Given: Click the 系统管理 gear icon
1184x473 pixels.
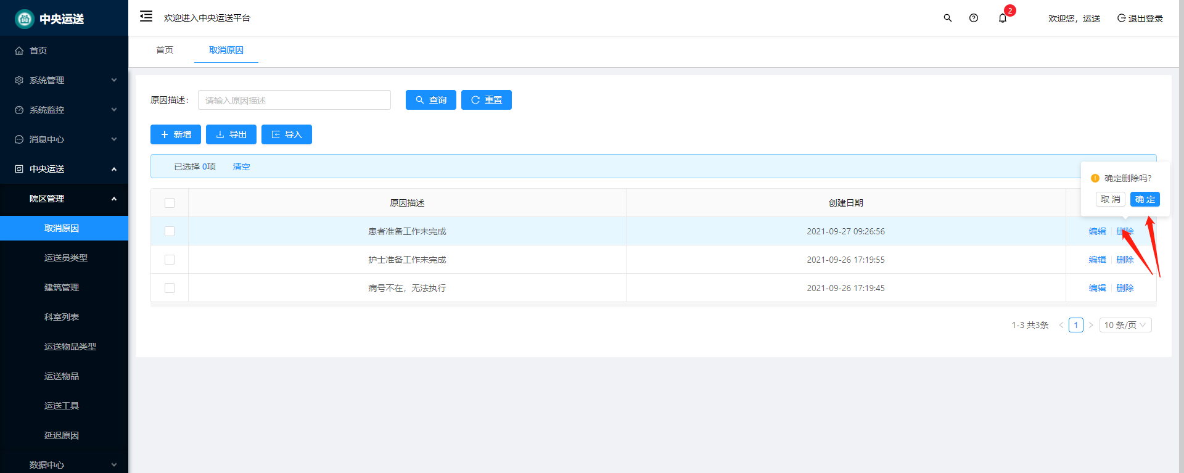Looking at the screenshot, I should coord(19,80).
